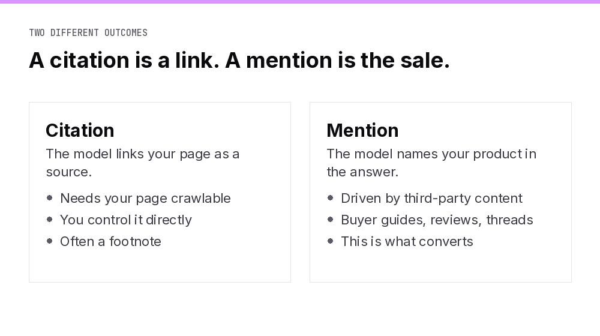Click the slide headline about citation and mention
The image size is (600, 336).
coord(239,61)
